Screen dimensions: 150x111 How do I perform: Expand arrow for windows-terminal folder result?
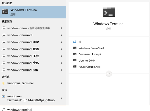[x=61, y=83]
